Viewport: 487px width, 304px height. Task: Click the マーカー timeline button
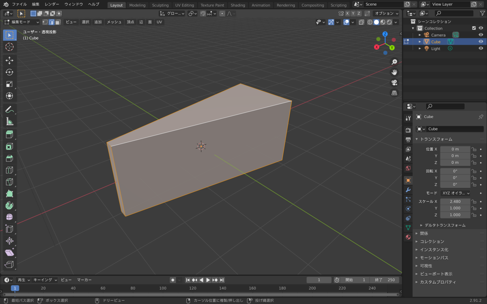[84, 280]
